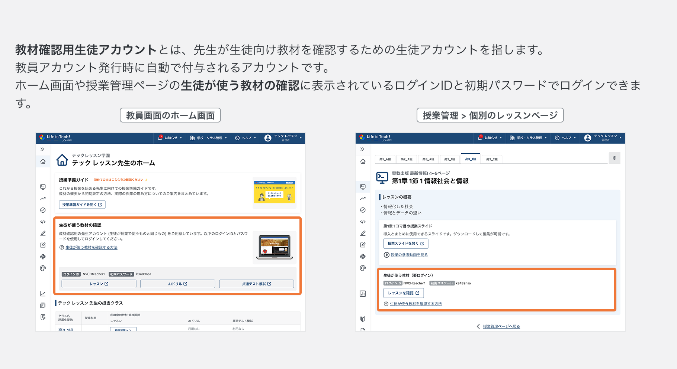Open the gear settings icon beside the class tabs
This screenshot has height=369, width=677.
(615, 158)
